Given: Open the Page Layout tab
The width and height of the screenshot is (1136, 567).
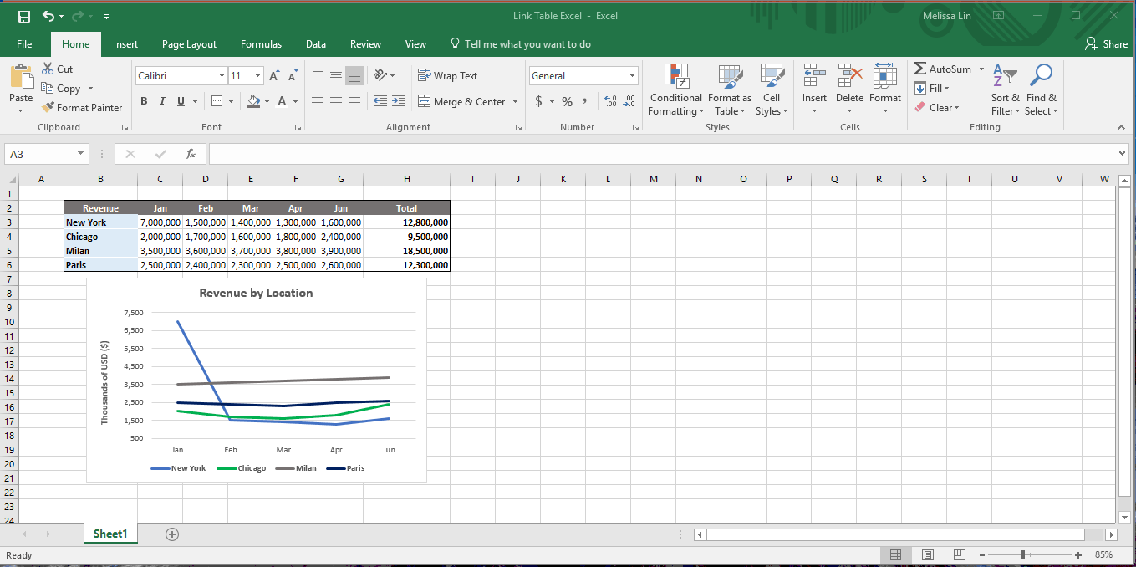Looking at the screenshot, I should tap(189, 44).
